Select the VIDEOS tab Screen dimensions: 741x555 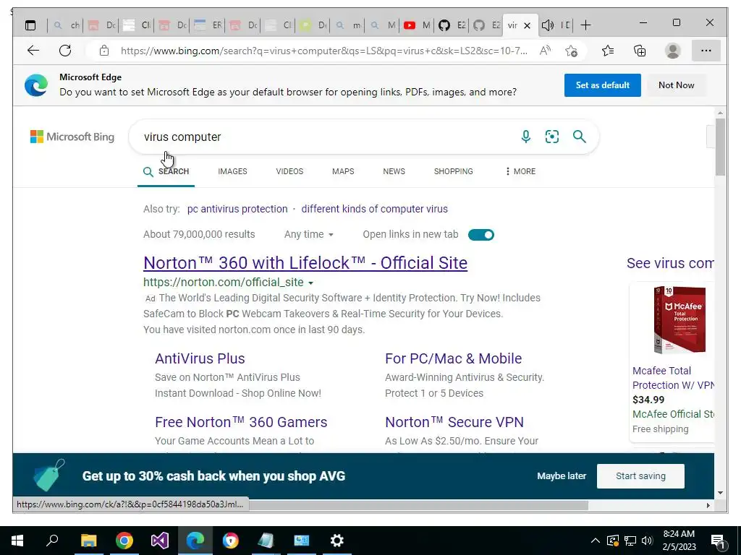(x=289, y=171)
